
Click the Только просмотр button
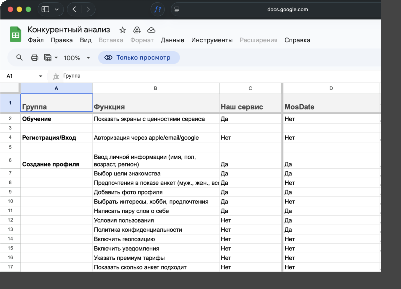click(x=139, y=58)
